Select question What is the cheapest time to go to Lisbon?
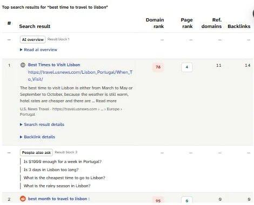The image size is (254, 205). click(x=64, y=178)
